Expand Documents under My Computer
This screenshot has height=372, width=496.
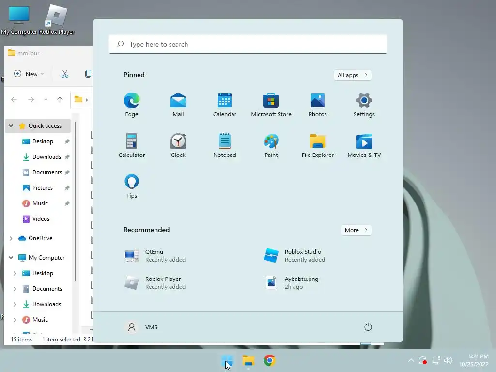coord(15,289)
